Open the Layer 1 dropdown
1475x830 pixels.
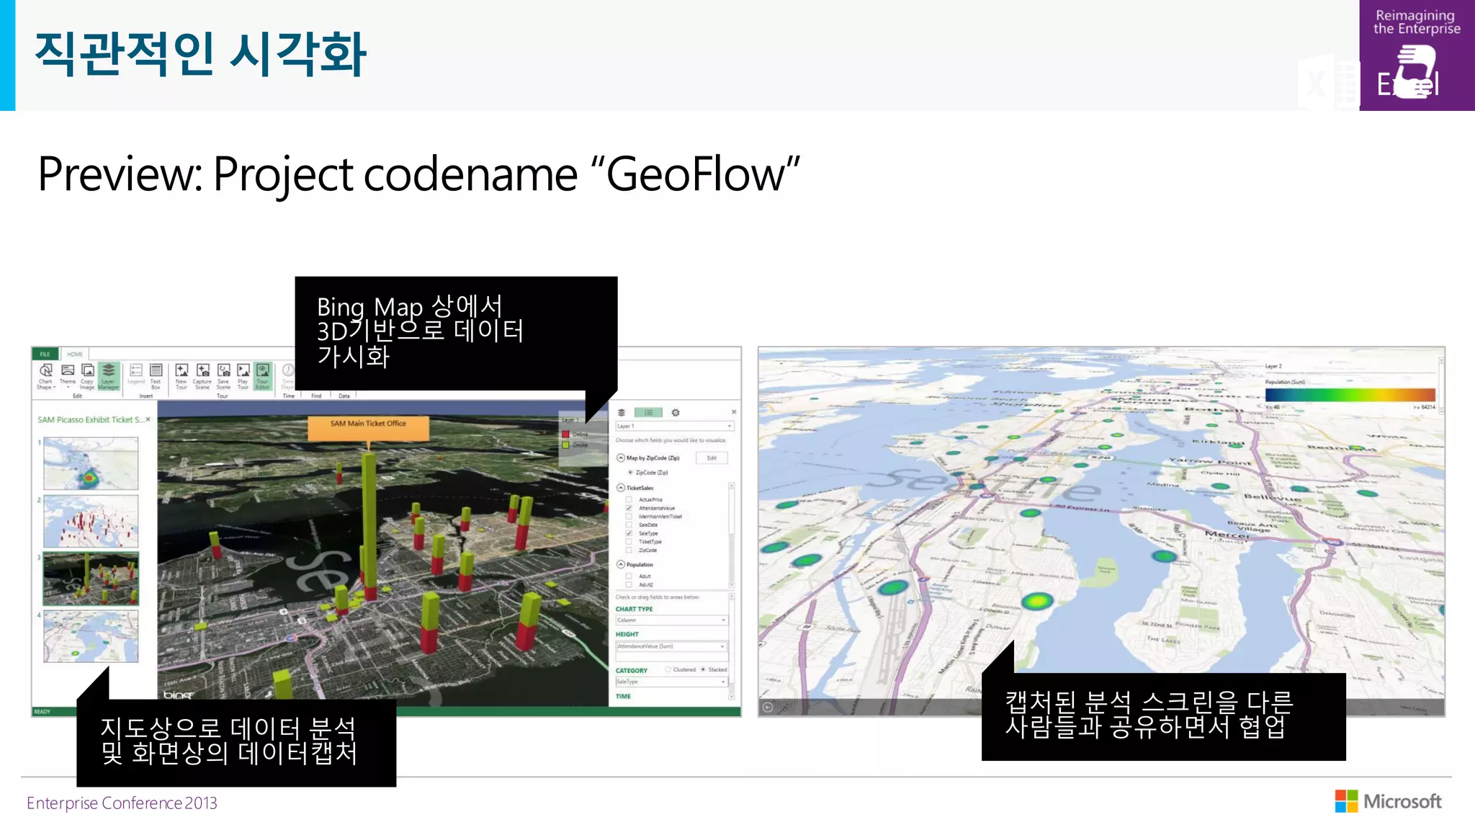coord(674,426)
